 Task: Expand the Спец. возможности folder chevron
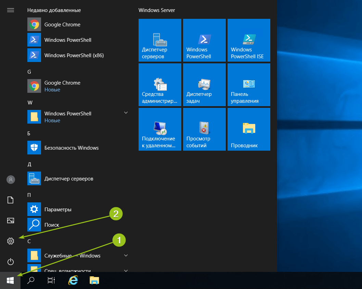pos(126,271)
